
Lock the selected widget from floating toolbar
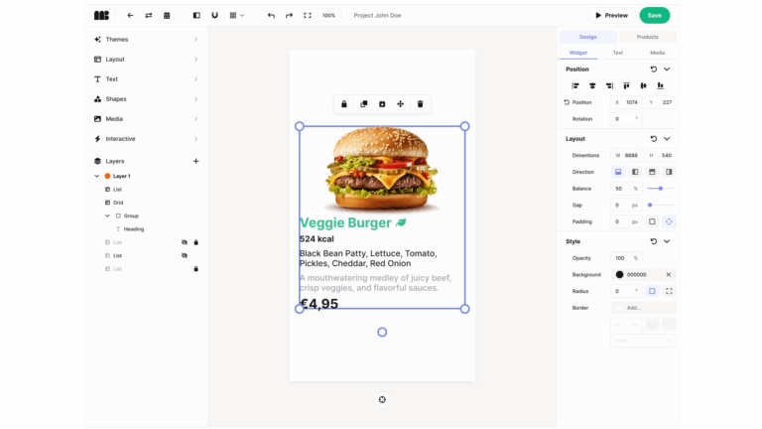[x=344, y=104]
